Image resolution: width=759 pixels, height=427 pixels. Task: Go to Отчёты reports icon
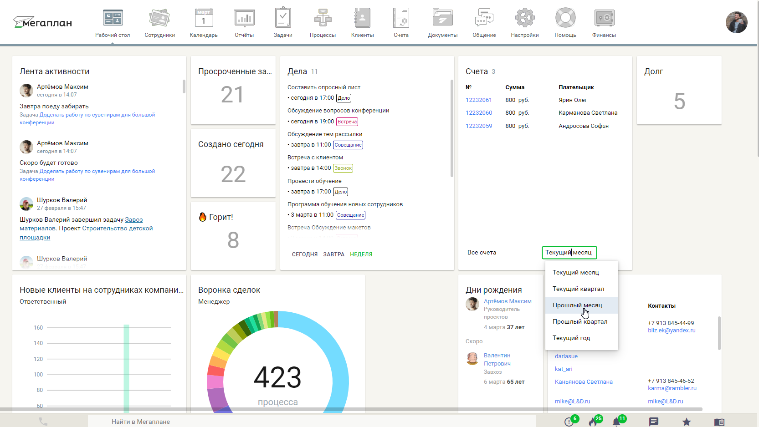(244, 19)
